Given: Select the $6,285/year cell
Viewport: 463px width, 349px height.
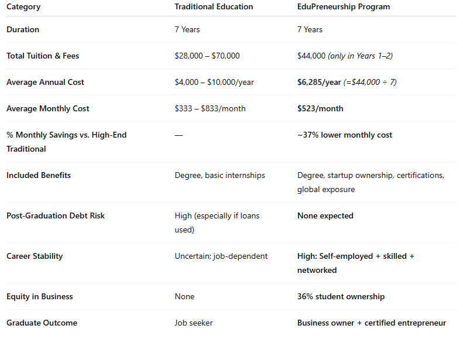Looking at the screenshot, I should [x=319, y=82].
